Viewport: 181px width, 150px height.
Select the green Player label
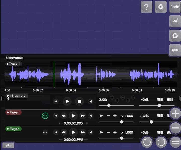tap(13, 129)
